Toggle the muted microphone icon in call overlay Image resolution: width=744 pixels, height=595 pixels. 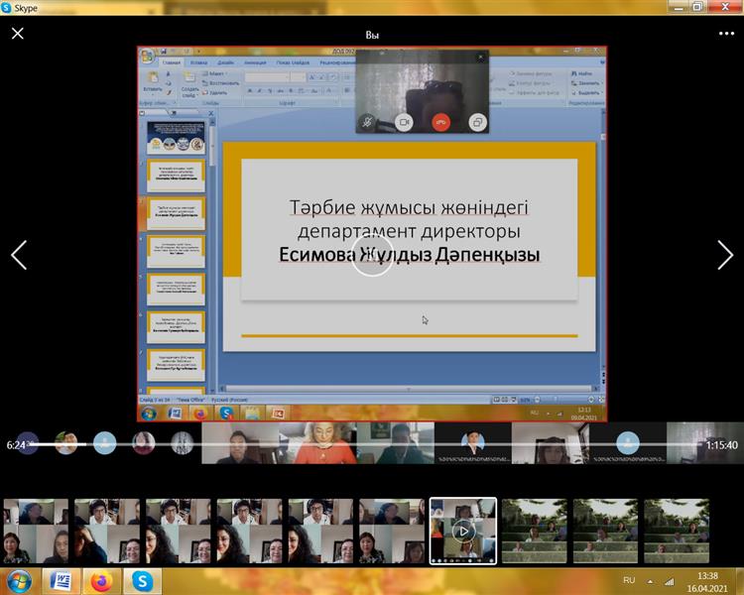[368, 122]
